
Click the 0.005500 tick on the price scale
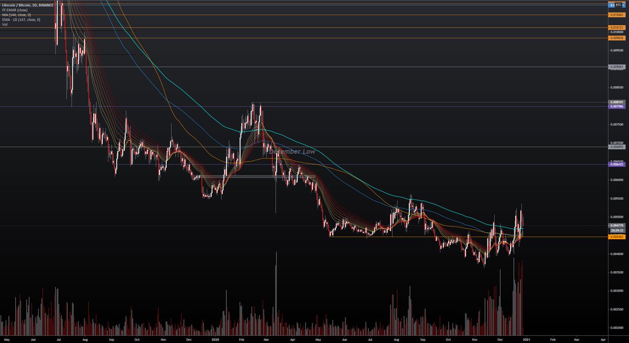coord(616,198)
